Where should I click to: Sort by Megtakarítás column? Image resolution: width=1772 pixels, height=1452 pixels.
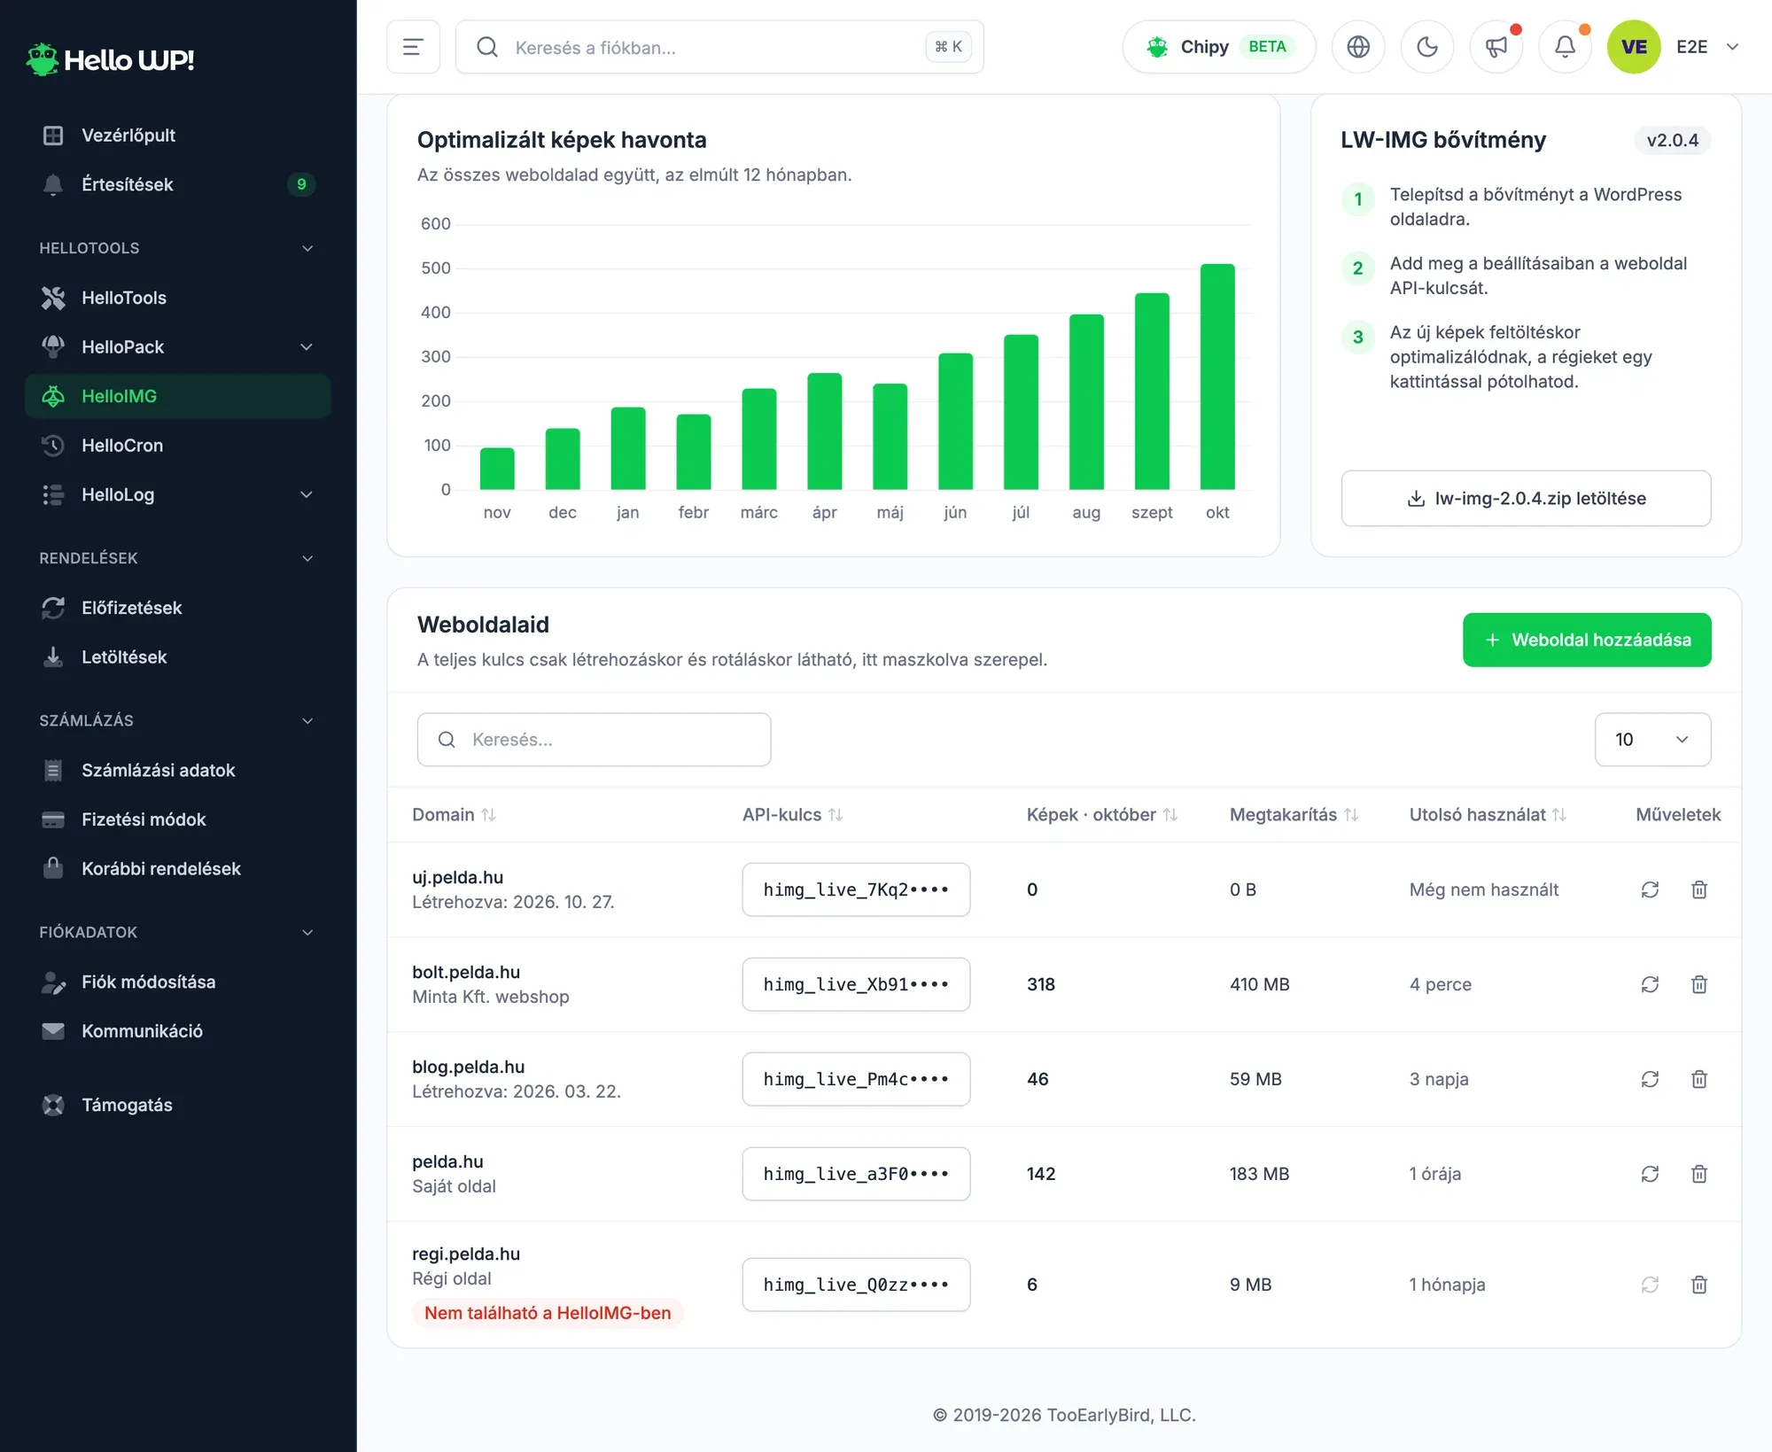tap(1294, 814)
